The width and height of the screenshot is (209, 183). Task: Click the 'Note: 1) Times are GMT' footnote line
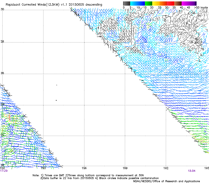pyautogui.click(x=88, y=175)
